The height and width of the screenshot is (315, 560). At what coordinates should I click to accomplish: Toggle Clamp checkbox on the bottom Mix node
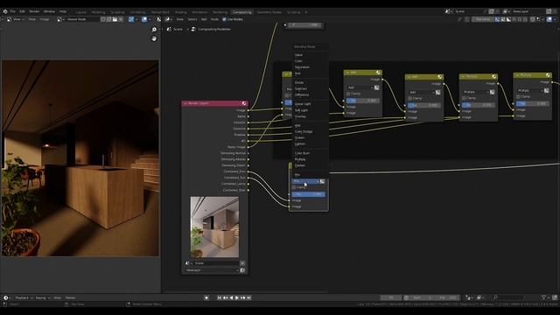click(x=294, y=187)
